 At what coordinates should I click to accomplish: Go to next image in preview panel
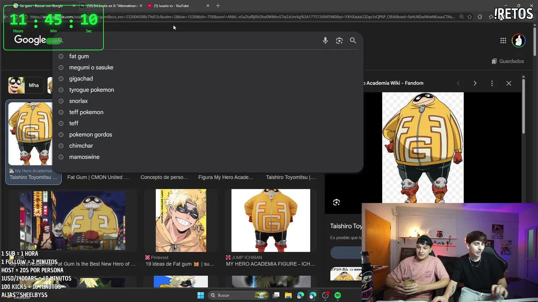[x=475, y=83]
